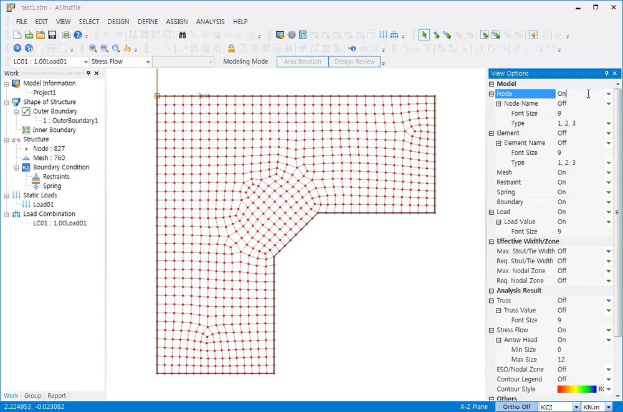Screen dimensions: 623x412
Task: Zoom out with the magnifier minus
Action: coord(105,49)
